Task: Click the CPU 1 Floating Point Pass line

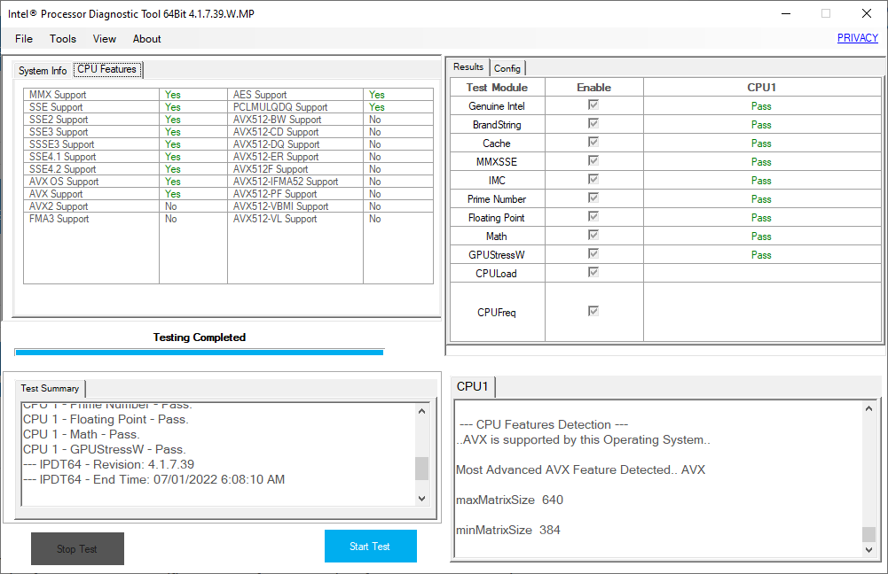Action: [106, 420]
